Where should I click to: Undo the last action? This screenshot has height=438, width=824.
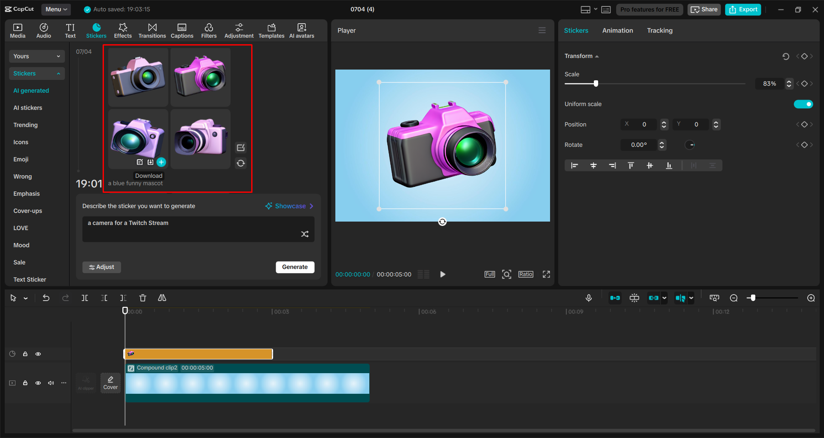tap(46, 298)
